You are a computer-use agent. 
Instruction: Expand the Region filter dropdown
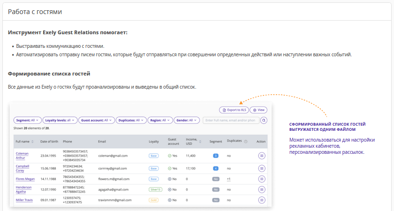(159, 120)
